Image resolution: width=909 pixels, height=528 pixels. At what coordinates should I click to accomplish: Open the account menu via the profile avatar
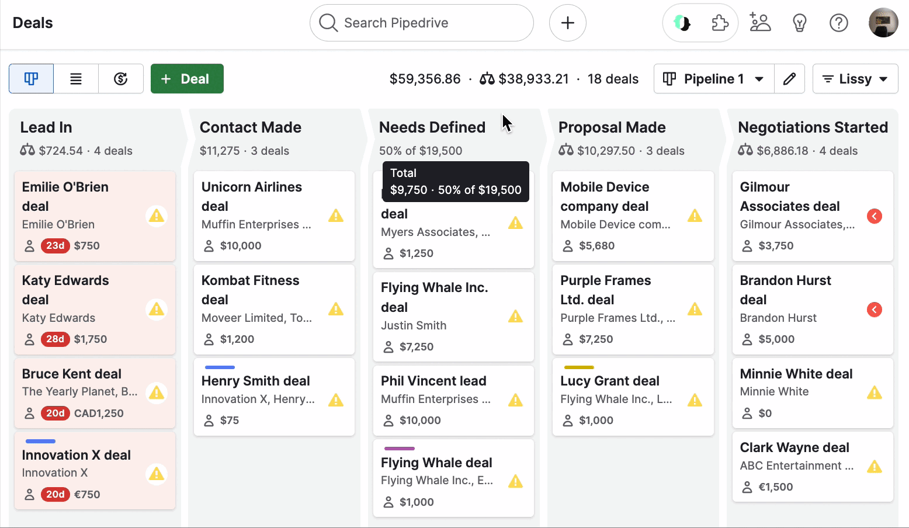click(883, 22)
